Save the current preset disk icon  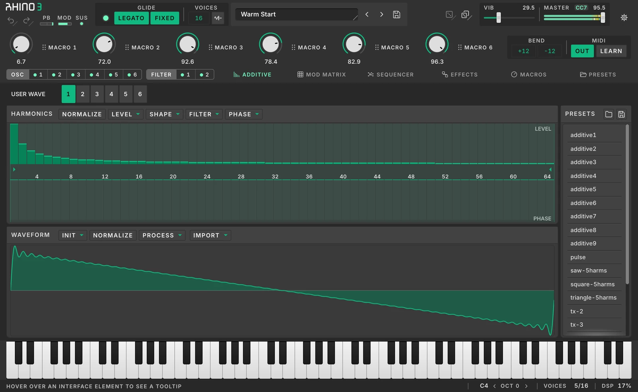tap(396, 14)
